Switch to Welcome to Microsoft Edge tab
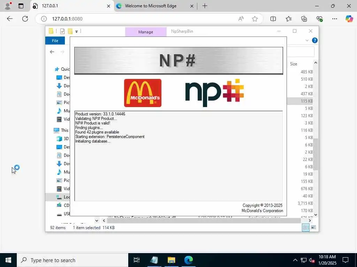357x267 pixels. [155, 6]
